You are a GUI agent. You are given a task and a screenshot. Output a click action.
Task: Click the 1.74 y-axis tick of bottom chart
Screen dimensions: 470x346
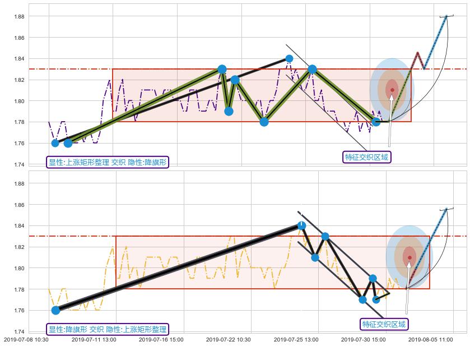[18, 332]
